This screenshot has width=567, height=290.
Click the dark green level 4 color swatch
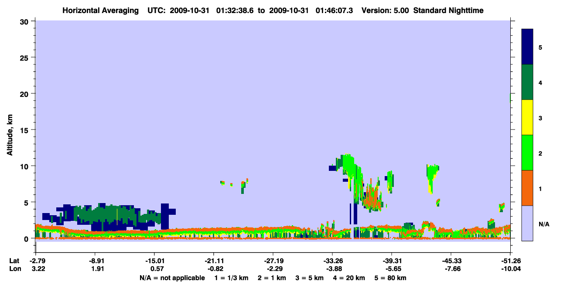point(527,82)
